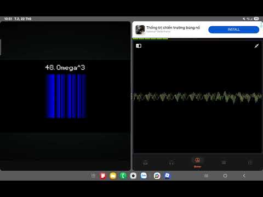The width and height of the screenshot is (263, 197).
Task: Tap the Home navigation button
Action: [225, 176]
